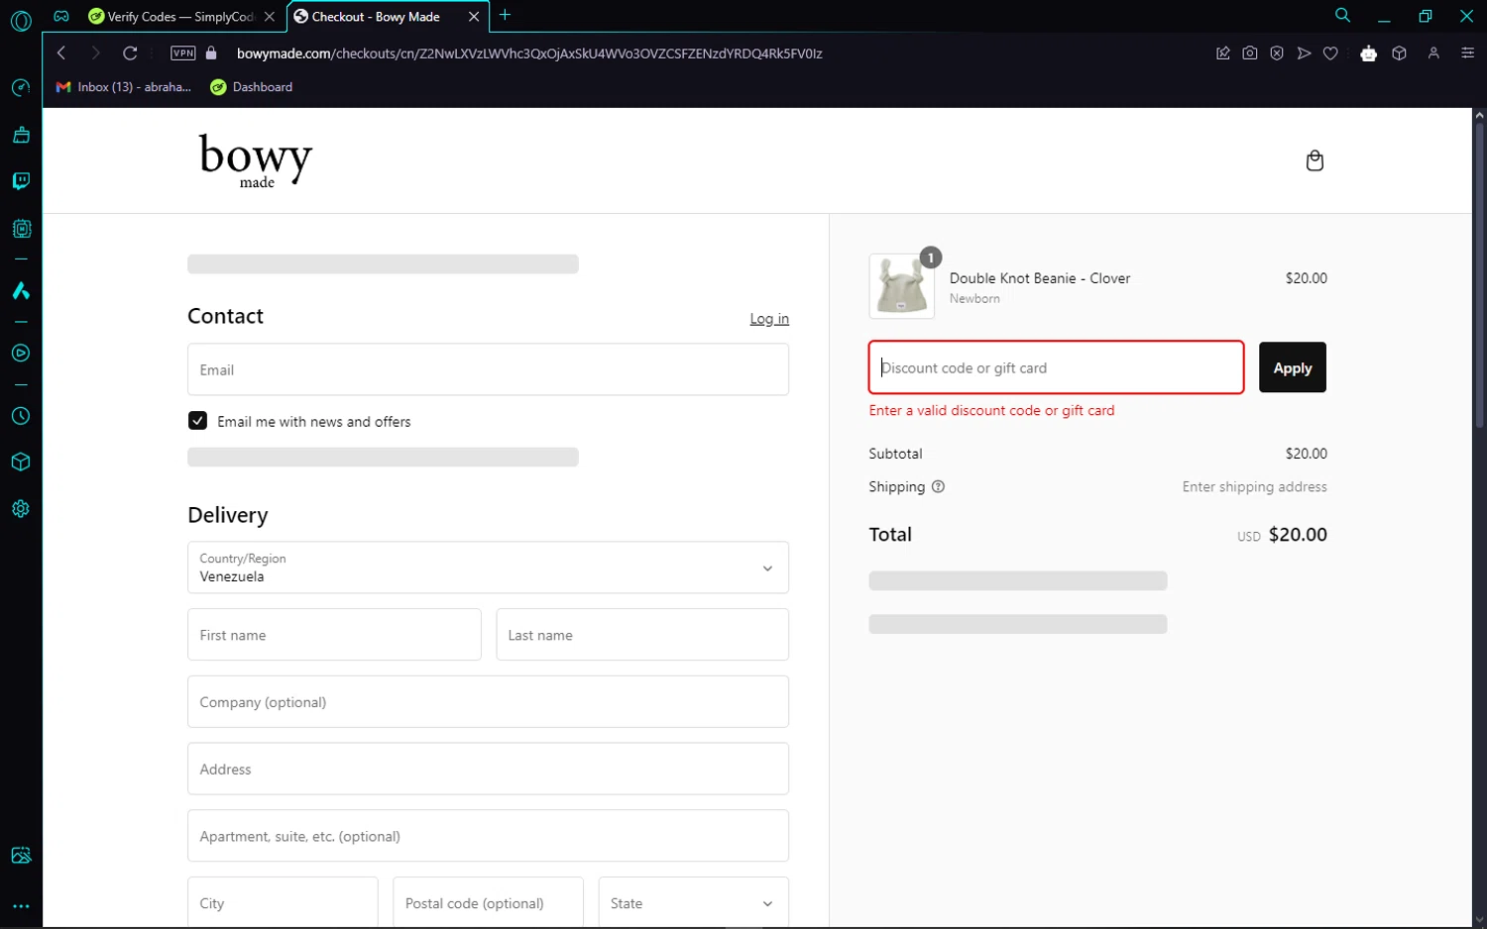Viewport: 1487px width, 929px height.
Task: Open the Inbox (13) bookmark
Action: pos(124,87)
